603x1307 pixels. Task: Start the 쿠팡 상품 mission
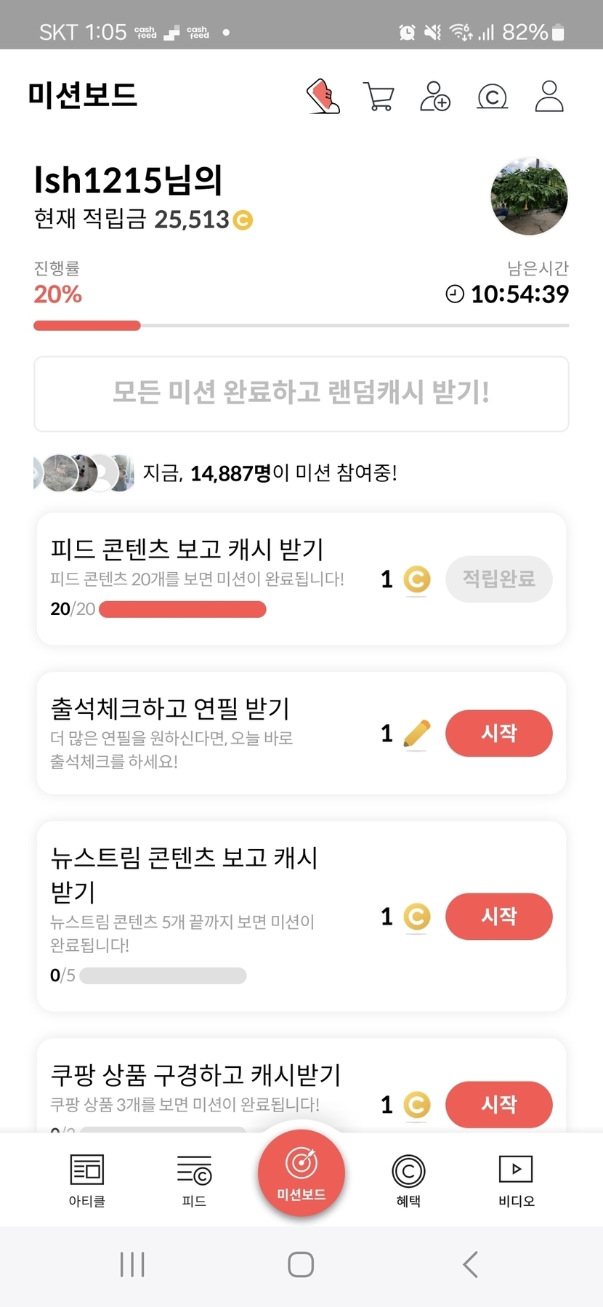pyautogui.click(x=498, y=1104)
